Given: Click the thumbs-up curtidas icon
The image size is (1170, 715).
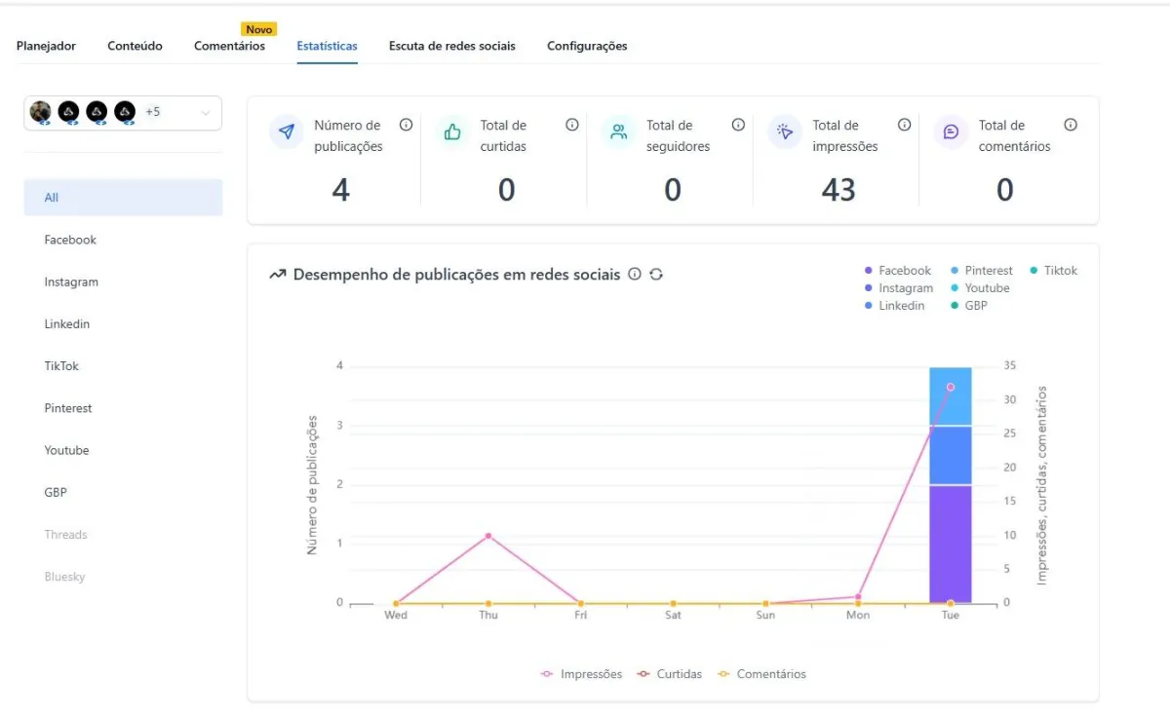Looking at the screenshot, I should pyautogui.click(x=451, y=132).
